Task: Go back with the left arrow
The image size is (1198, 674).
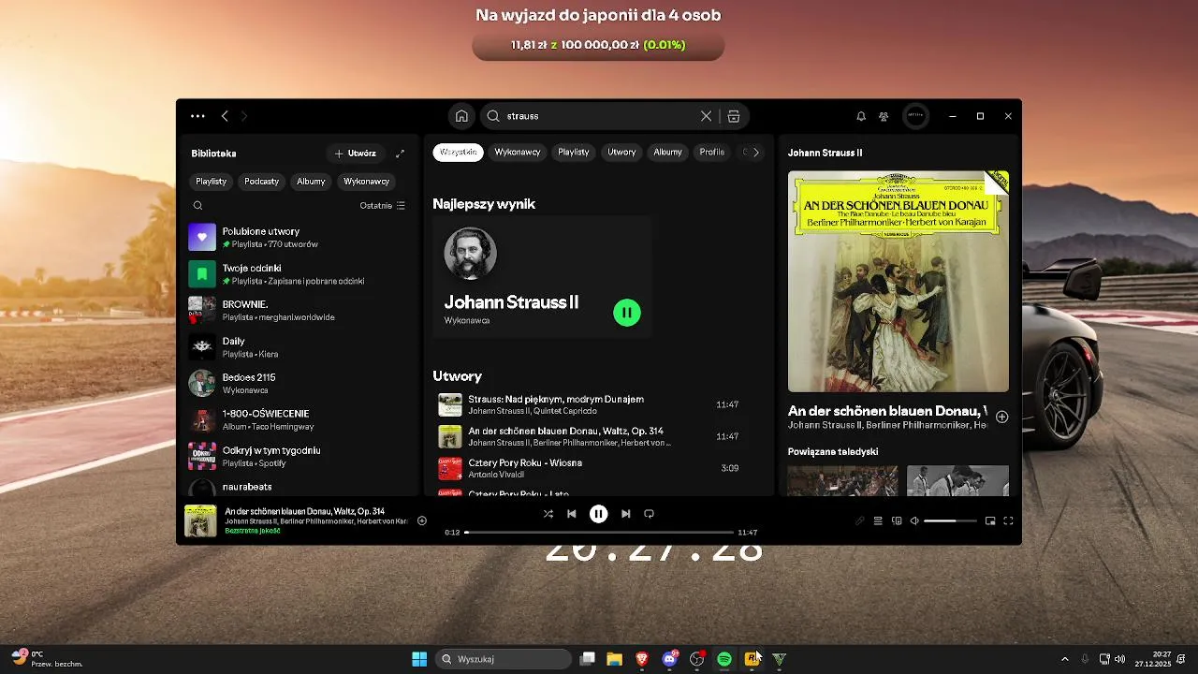Action: (225, 116)
